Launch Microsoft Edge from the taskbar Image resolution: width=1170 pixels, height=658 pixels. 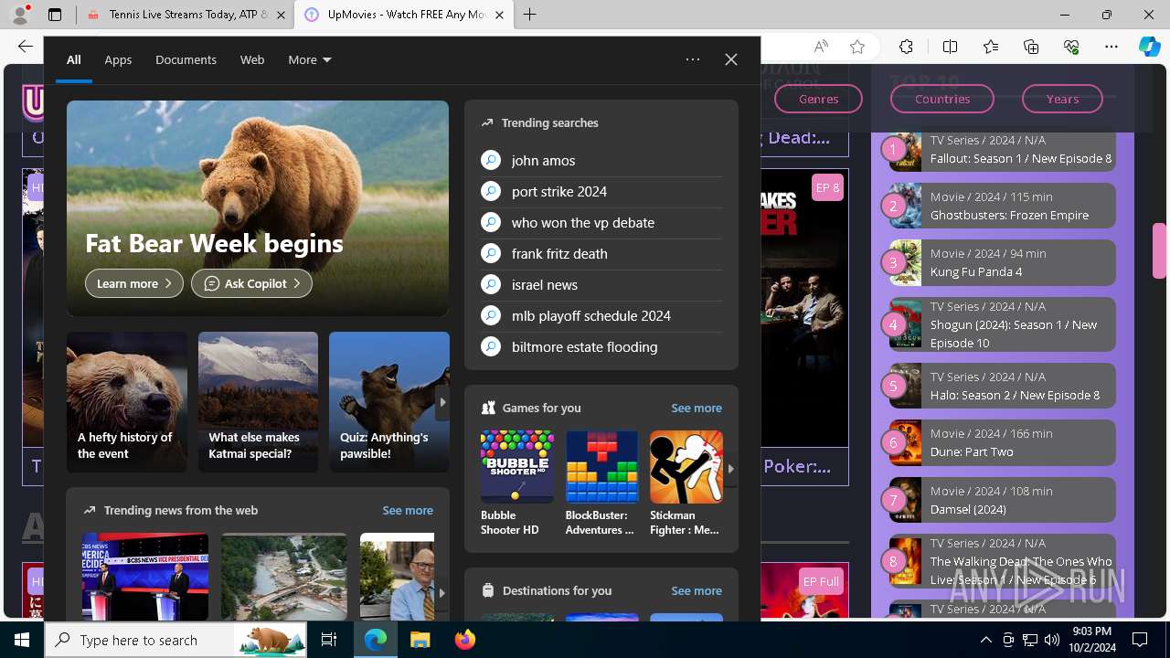click(x=376, y=640)
